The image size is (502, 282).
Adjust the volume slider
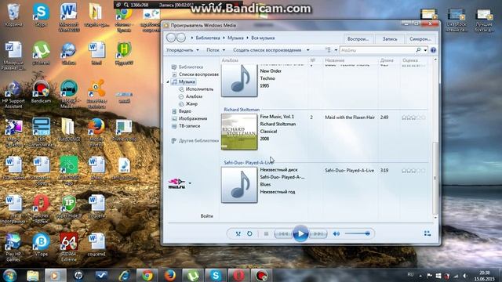358,233
